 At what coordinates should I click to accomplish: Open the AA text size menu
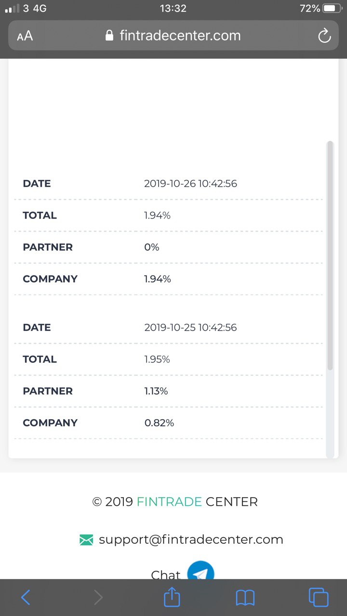(25, 36)
